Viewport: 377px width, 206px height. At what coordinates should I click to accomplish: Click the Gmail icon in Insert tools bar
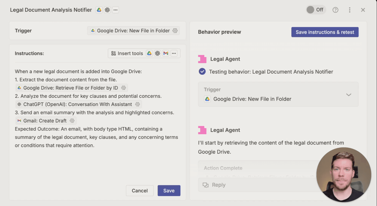pyautogui.click(x=165, y=53)
